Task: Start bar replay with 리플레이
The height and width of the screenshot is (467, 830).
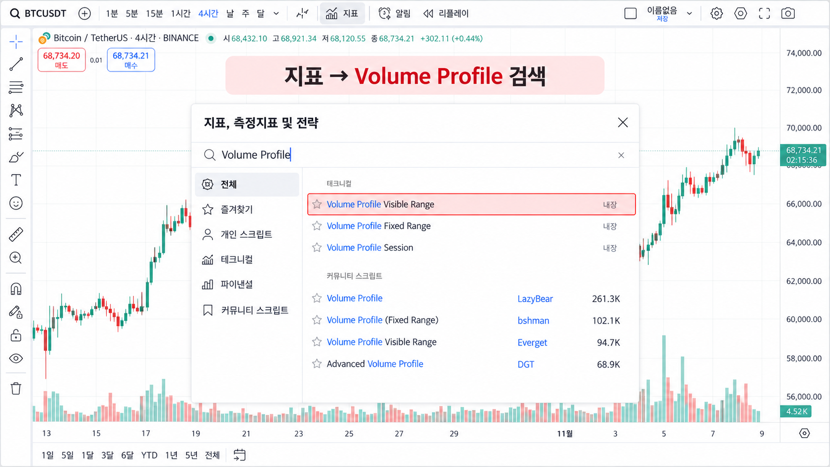Action: click(x=446, y=13)
